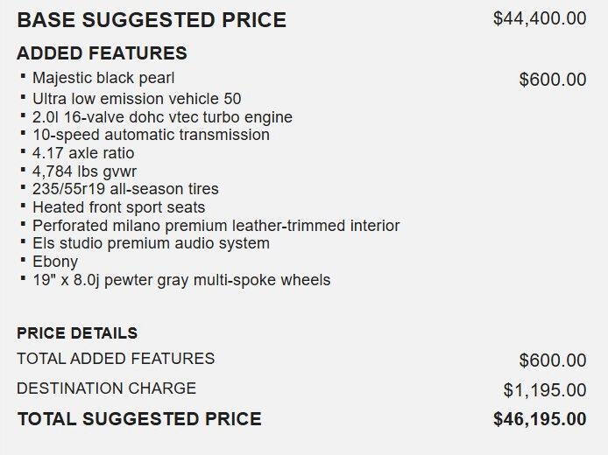Select the pewter gray multi-spoke wheels item
608x455 pixels.
[181, 280]
